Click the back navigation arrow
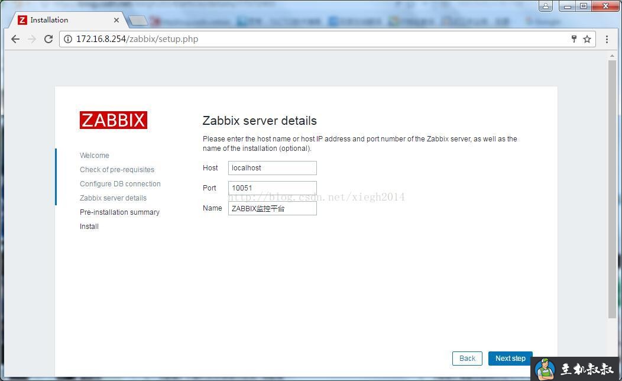The width and height of the screenshot is (622, 381). coord(15,39)
